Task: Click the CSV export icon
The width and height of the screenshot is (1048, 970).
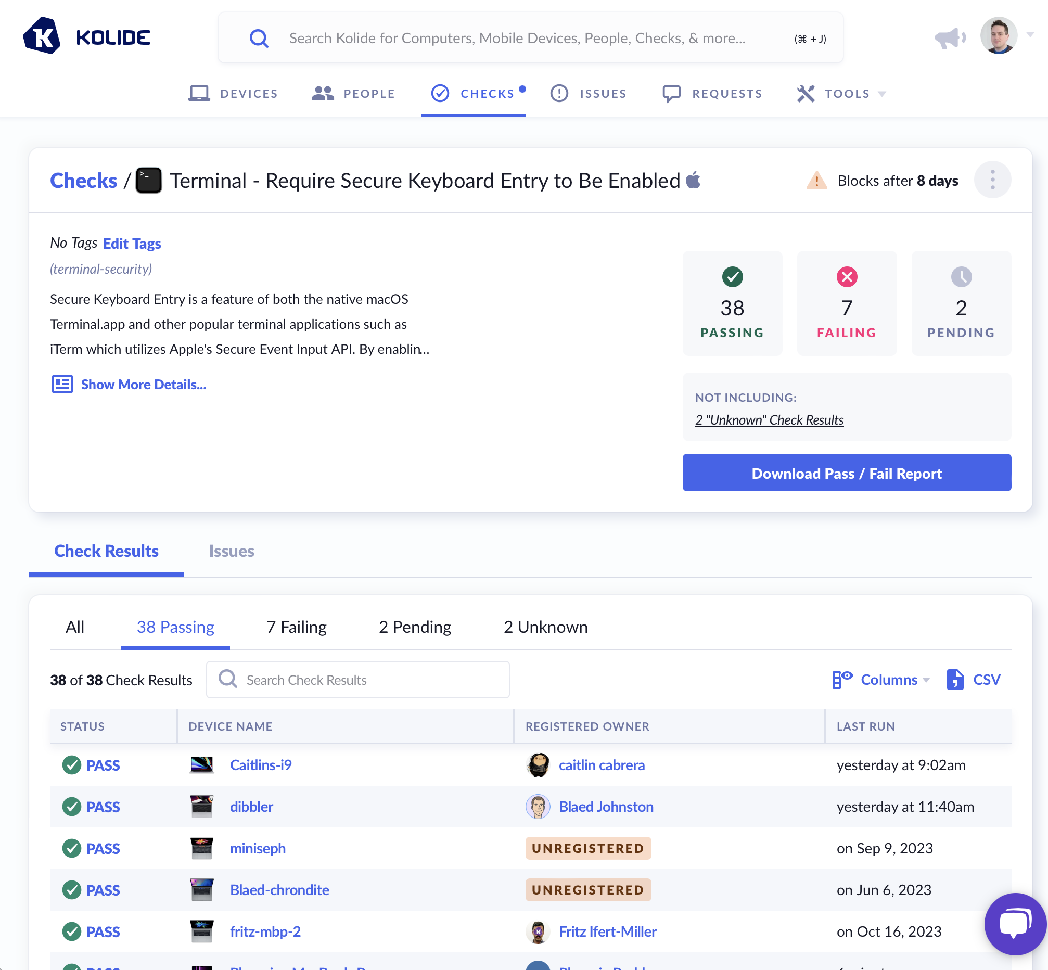Action: click(954, 680)
